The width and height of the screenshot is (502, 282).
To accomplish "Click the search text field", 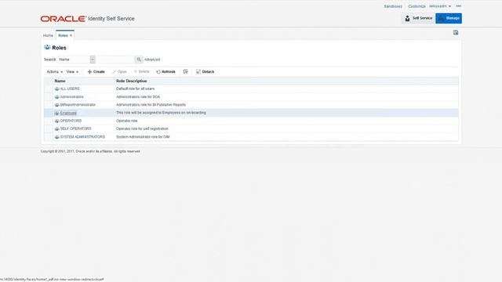I will [x=116, y=60].
